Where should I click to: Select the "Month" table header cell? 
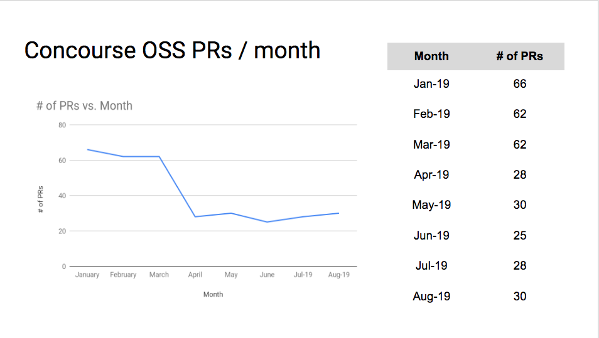(431, 56)
